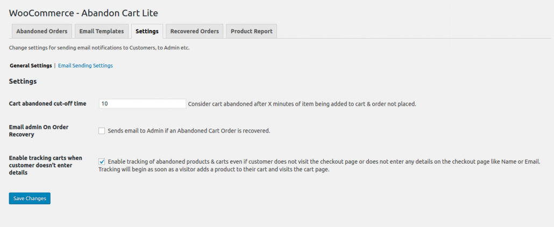Switch to the Email Templates tab
The height and width of the screenshot is (227, 554).
pyautogui.click(x=102, y=31)
